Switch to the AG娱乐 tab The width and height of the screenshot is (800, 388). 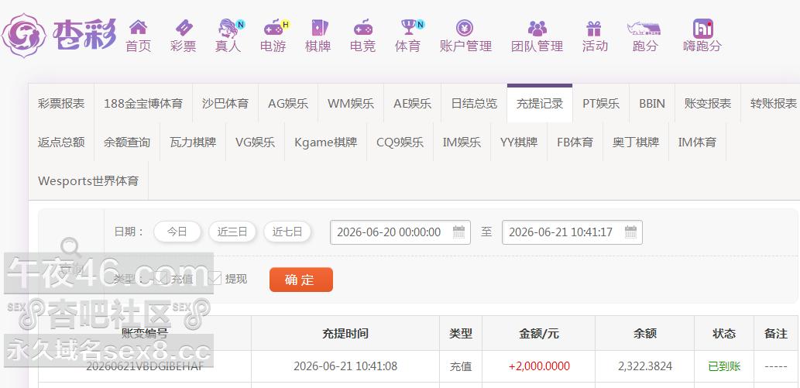(288, 104)
